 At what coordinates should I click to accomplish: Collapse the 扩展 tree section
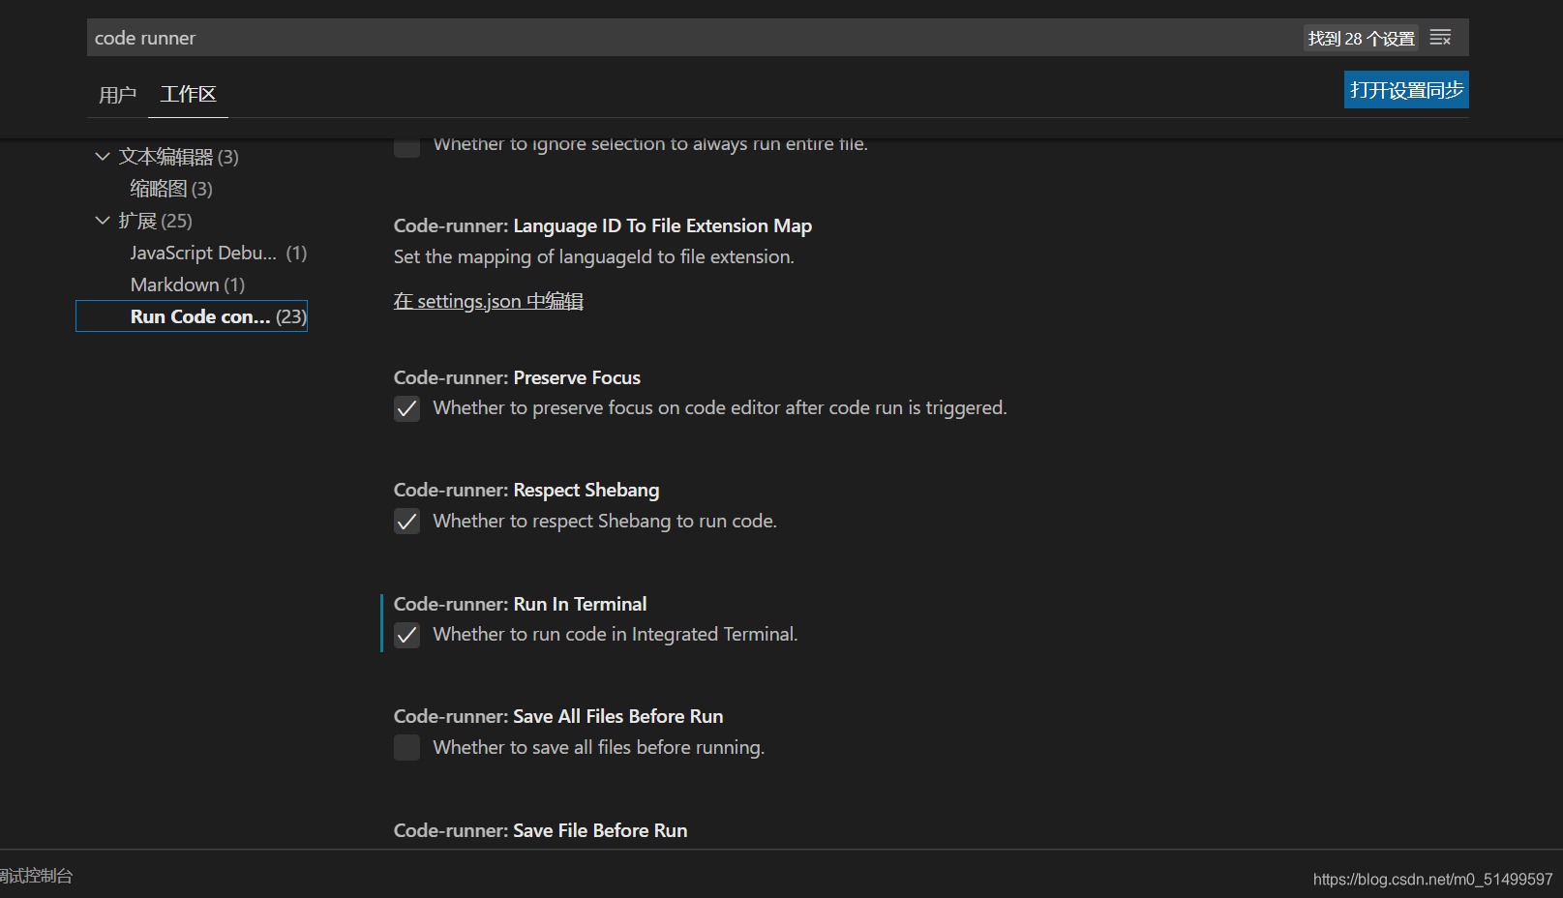click(103, 221)
